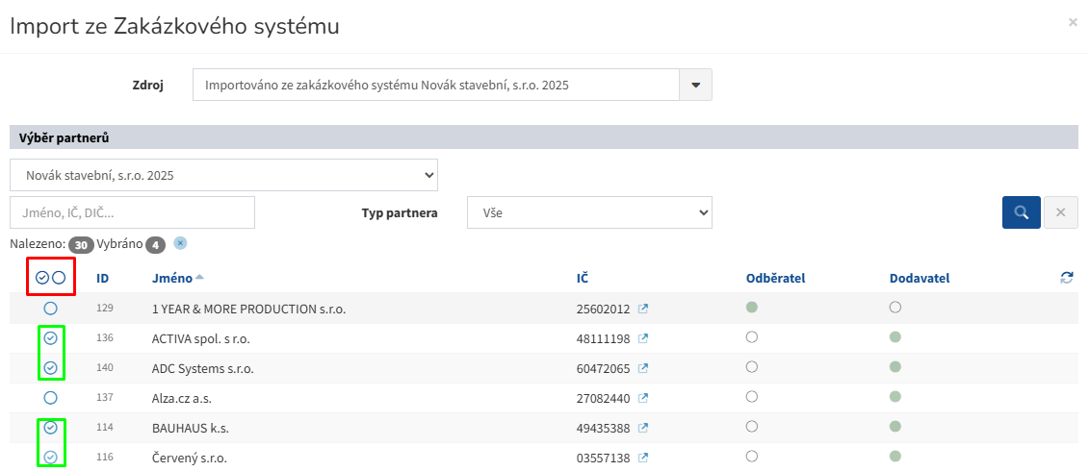Check the Alza.cz a.s. row selector

point(51,398)
